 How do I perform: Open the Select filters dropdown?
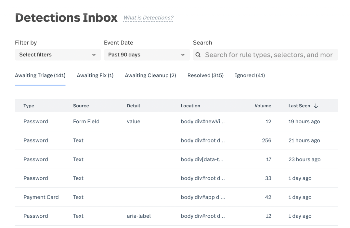tap(58, 55)
